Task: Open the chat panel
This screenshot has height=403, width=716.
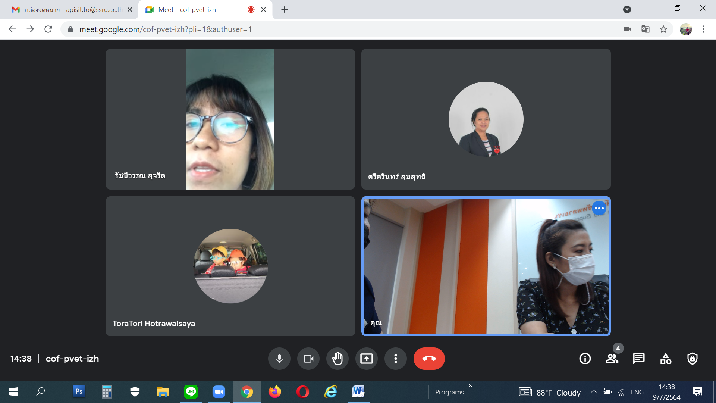Action: pyautogui.click(x=639, y=359)
